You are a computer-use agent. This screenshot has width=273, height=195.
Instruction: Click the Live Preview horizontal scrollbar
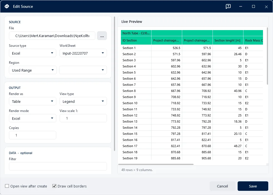click(x=156, y=164)
